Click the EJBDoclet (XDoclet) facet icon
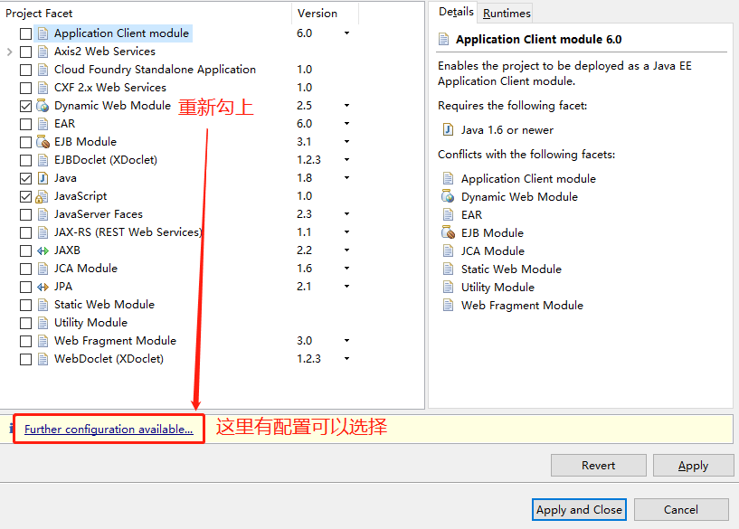 click(x=43, y=160)
